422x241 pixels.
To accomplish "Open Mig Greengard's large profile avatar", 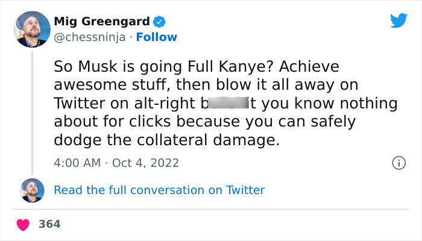I will pos(31,29).
